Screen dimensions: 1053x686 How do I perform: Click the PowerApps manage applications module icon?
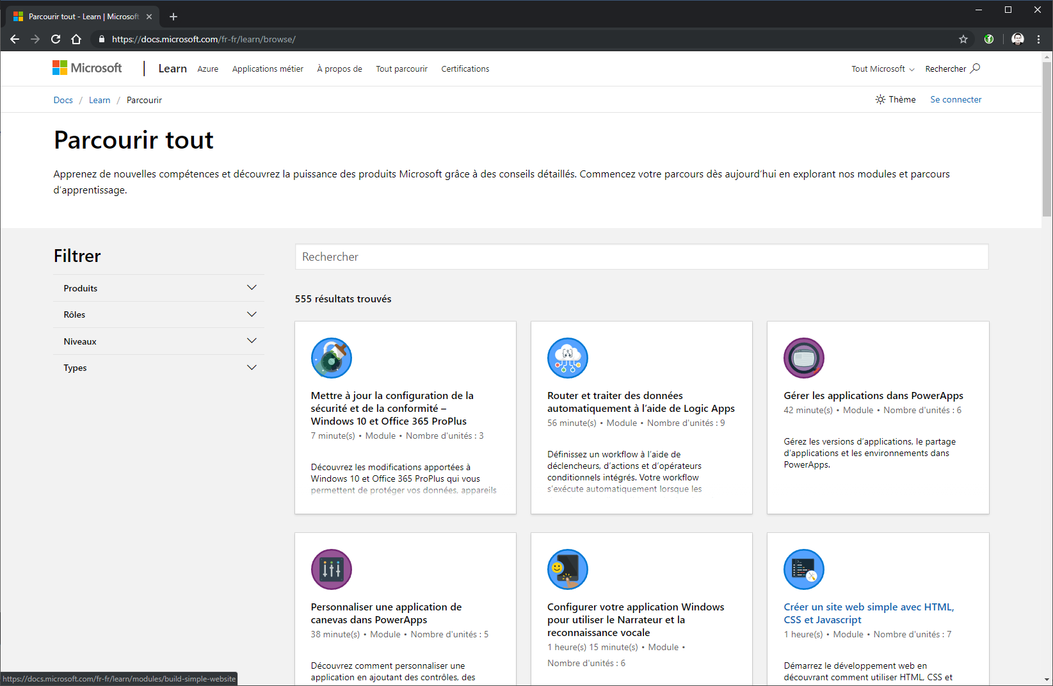click(803, 358)
